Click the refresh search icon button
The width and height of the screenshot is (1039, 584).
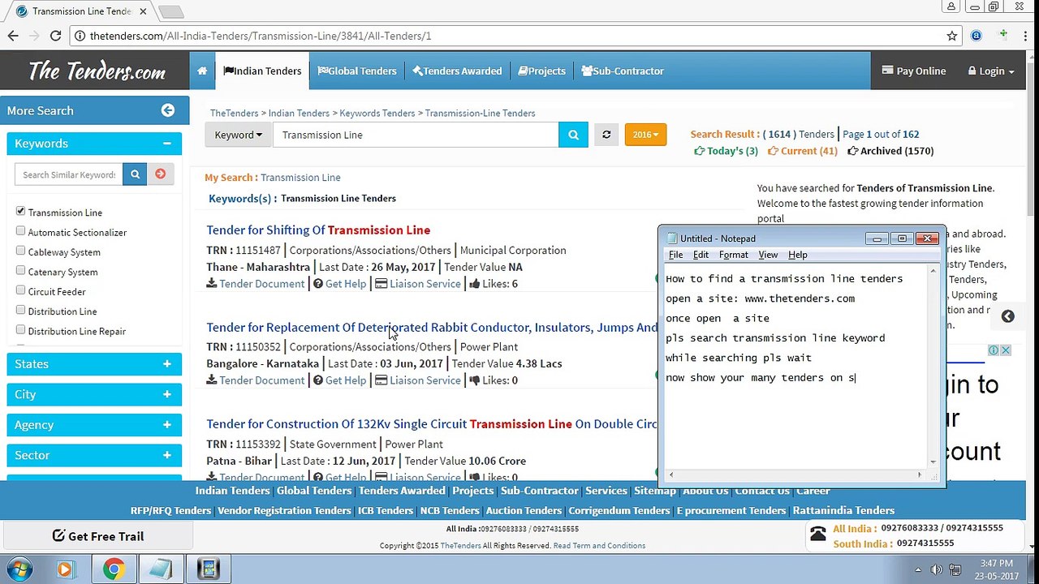pyautogui.click(x=606, y=135)
